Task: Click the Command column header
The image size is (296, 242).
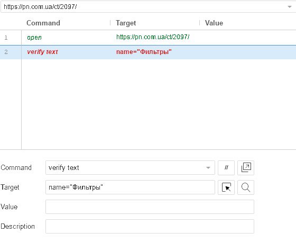Action: click(43, 23)
